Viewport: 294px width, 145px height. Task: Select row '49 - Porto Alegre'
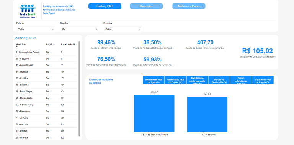click(46, 92)
